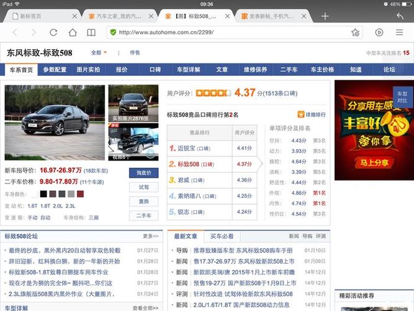Tap the green security shield icon
Screen dimensions: 414x311
[x=113, y=32]
